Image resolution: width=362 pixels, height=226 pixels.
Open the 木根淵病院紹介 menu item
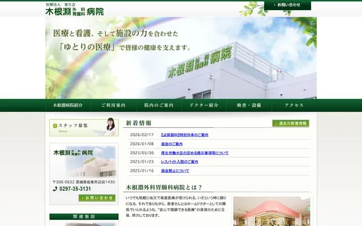[68, 105]
